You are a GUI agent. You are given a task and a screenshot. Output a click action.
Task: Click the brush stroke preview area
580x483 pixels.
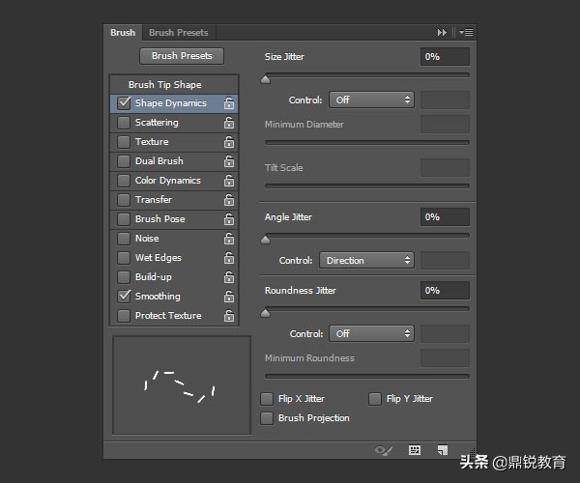182,385
